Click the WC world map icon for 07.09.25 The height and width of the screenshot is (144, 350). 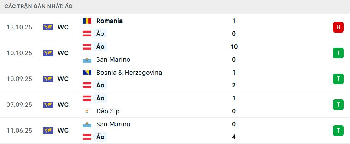pyautogui.click(x=48, y=105)
